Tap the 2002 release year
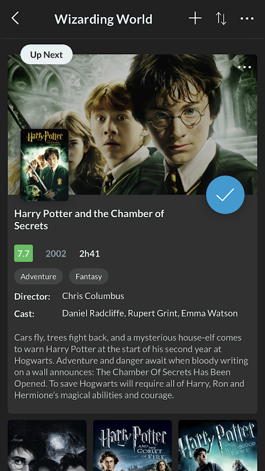Viewport: 265px width, 471px height. coord(56,254)
